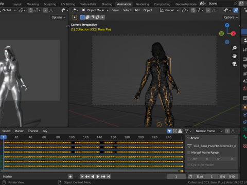
Task: Switch to the Layout workspace tab
Action: point(17,4)
